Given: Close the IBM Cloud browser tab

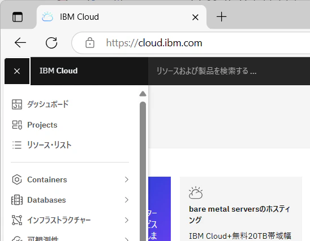Looking at the screenshot, I should point(195,17).
